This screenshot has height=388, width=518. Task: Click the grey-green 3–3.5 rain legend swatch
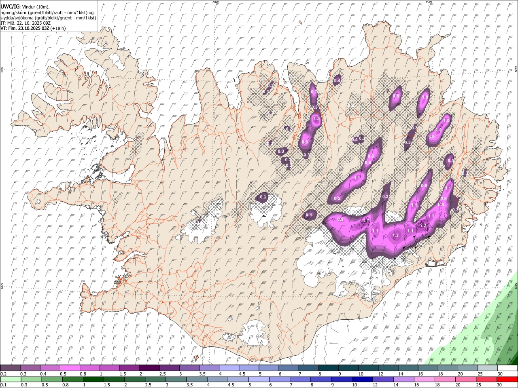176,379
